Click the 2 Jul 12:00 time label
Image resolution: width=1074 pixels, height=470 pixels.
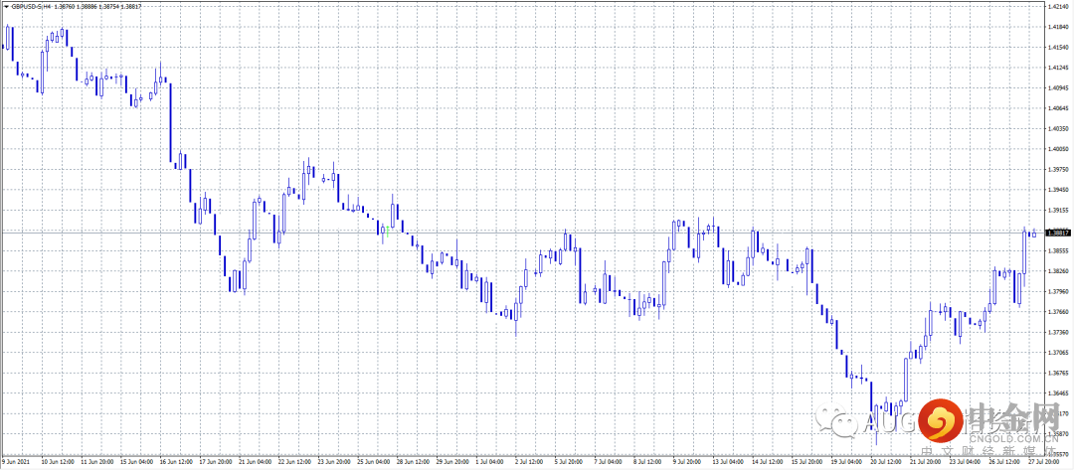tap(530, 462)
